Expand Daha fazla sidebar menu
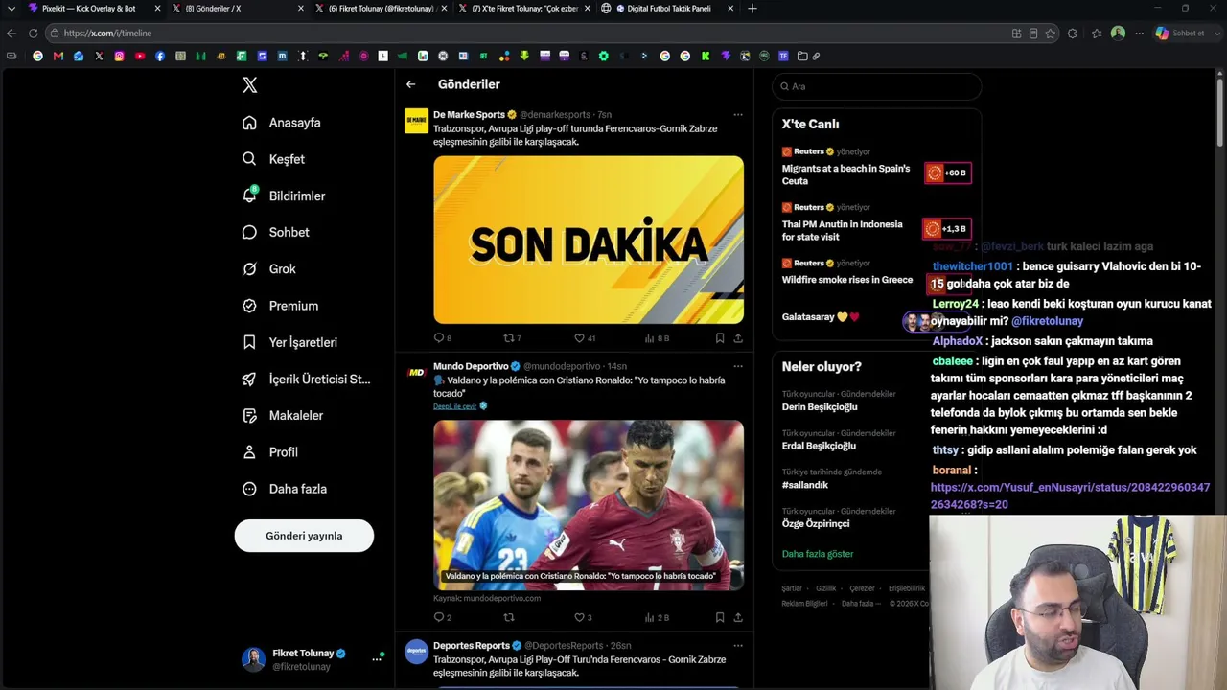 (284, 489)
